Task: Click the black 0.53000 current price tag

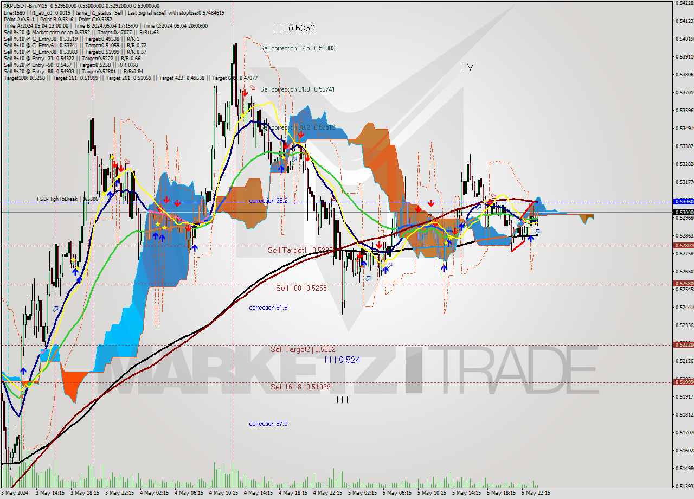Action: [x=683, y=212]
